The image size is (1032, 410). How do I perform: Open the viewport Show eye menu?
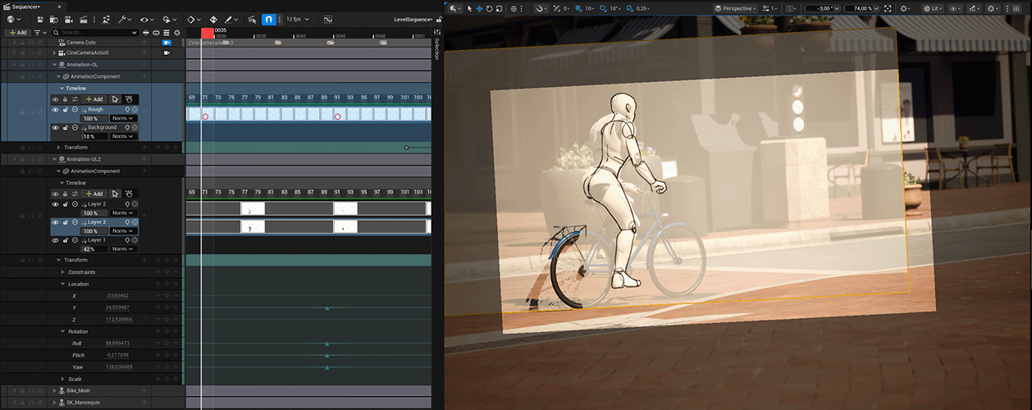pyautogui.click(x=957, y=8)
